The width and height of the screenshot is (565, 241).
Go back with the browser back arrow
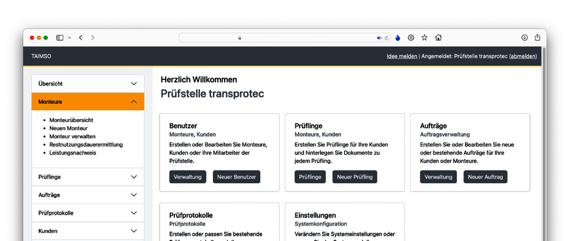click(x=81, y=37)
